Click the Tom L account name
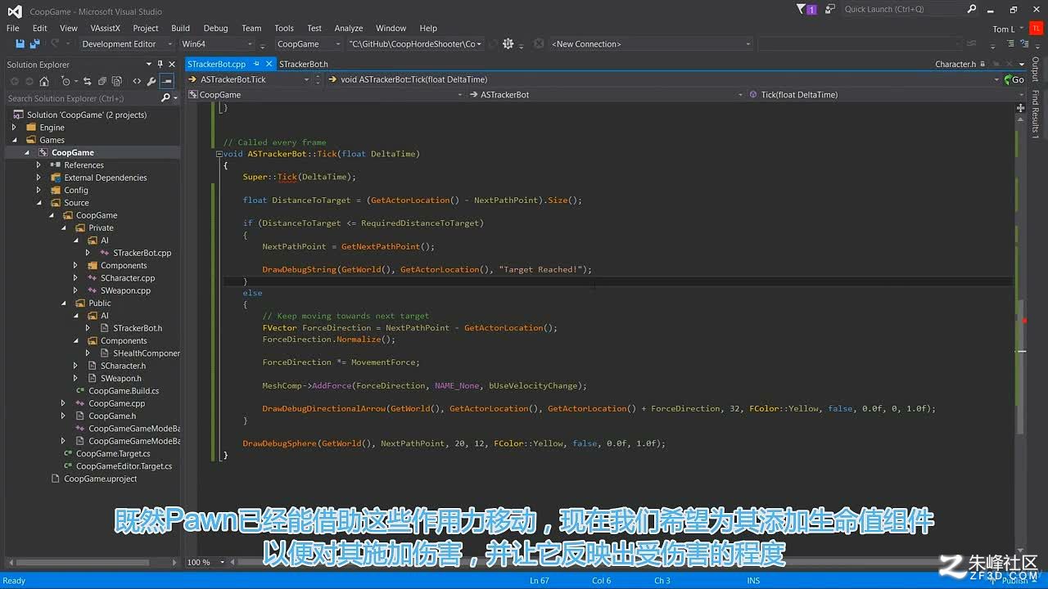The height and width of the screenshot is (589, 1048). tap(1003, 29)
